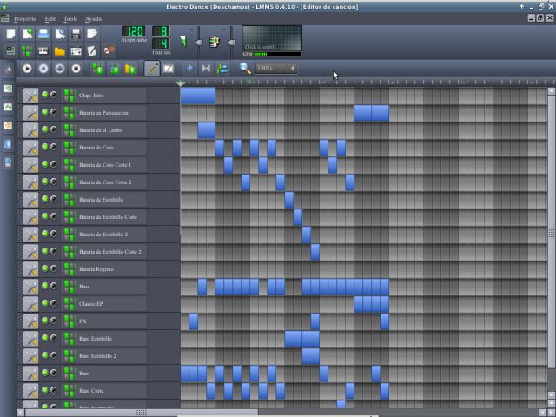Click the master pitch icon
The width and height of the screenshot is (556, 417).
coord(215,43)
